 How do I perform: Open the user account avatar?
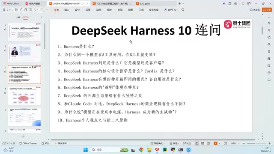[x=249, y=3]
